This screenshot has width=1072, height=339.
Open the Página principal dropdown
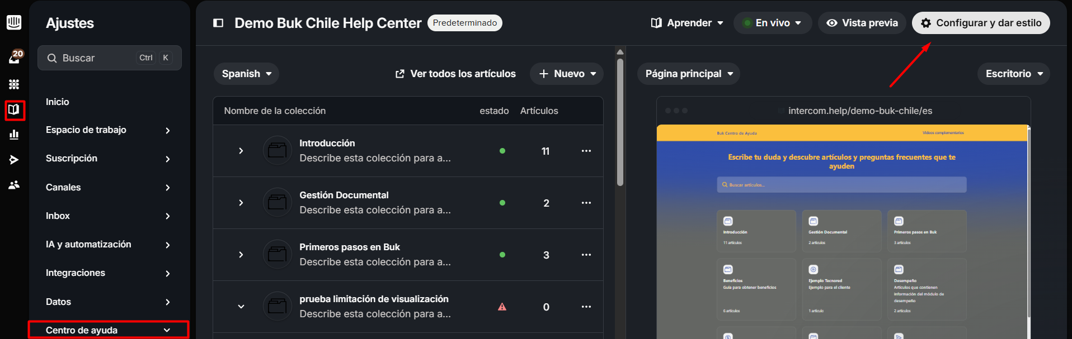[689, 74]
